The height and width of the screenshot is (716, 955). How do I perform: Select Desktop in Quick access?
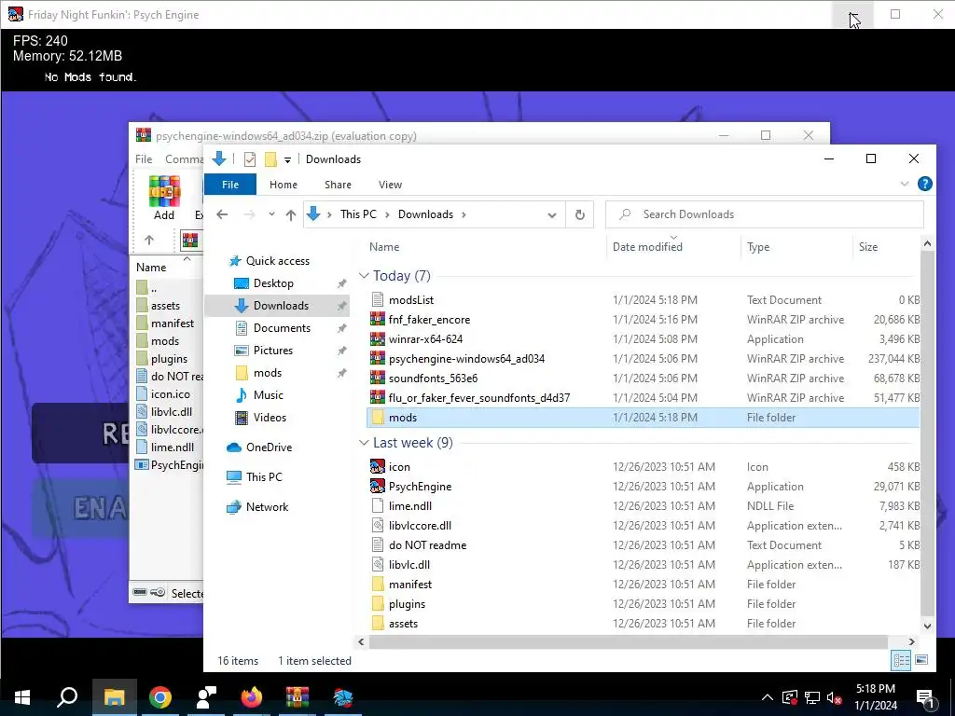pyautogui.click(x=273, y=283)
